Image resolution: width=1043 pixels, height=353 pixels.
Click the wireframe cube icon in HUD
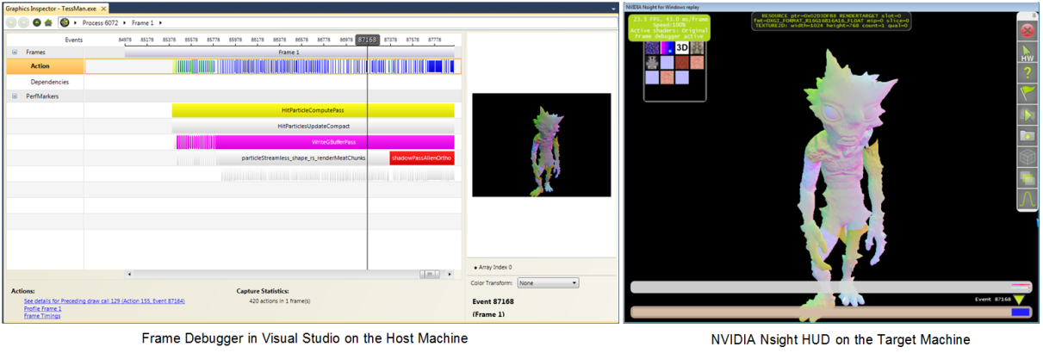click(1027, 157)
